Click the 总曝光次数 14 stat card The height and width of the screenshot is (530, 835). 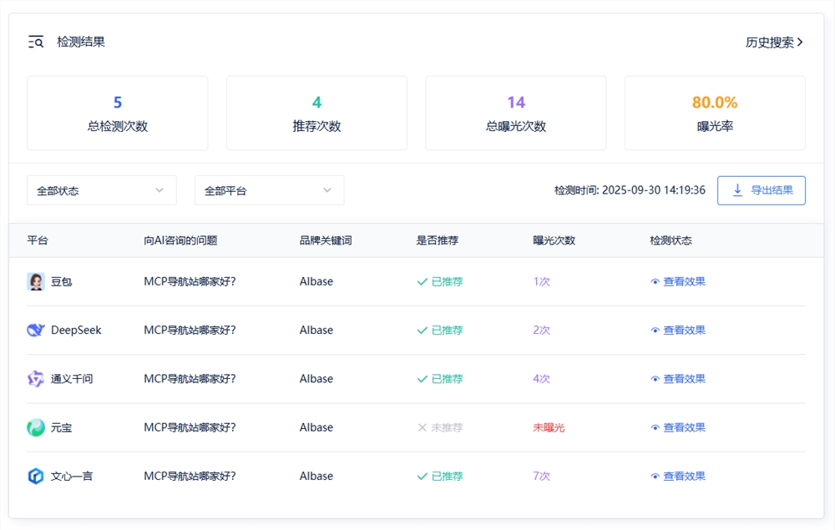coord(515,114)
